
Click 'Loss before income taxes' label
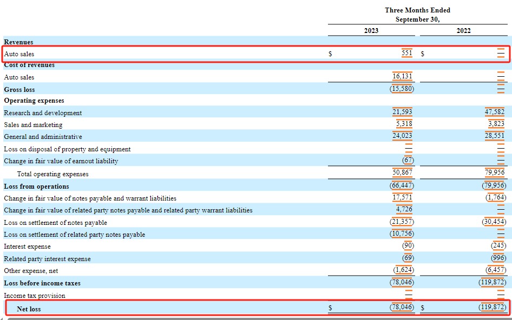(x=42, y=283)
